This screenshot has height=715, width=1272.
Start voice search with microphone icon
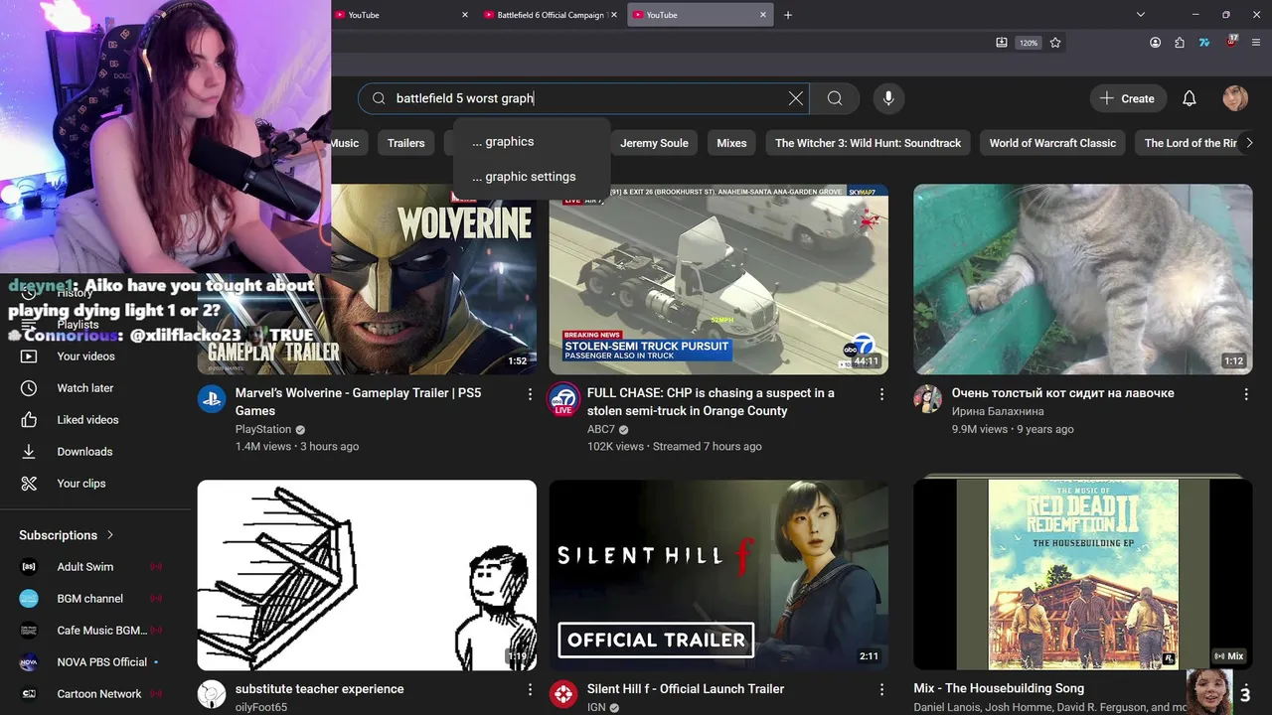click(x=888, y=98)
